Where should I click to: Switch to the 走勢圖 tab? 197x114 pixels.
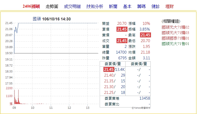tap(52, 6)
